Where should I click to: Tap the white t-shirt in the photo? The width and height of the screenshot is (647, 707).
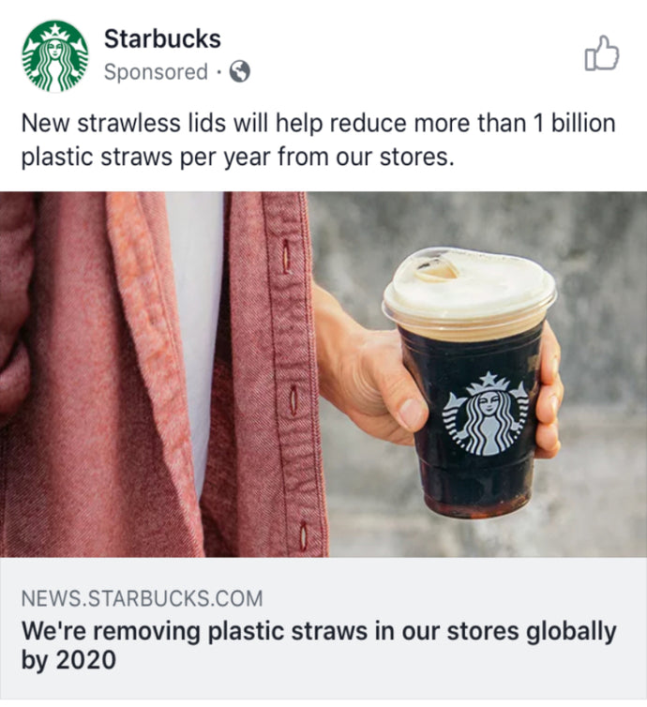tap(197, 316)
